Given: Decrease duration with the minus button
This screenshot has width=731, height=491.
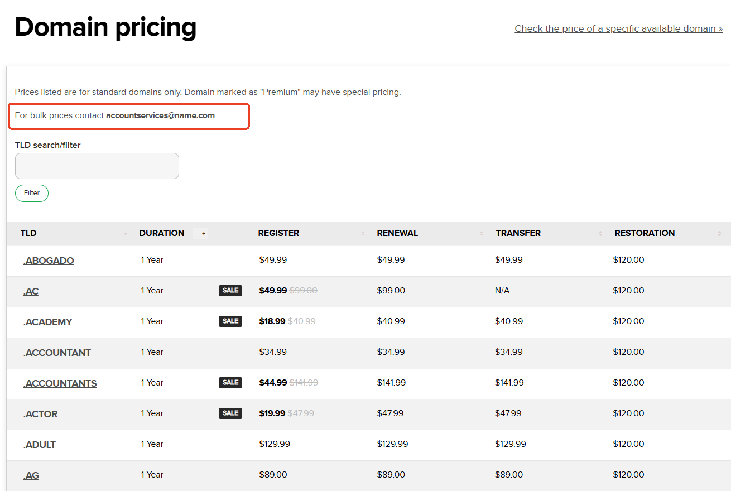Looking at the screenshot, I should point(196,234).
